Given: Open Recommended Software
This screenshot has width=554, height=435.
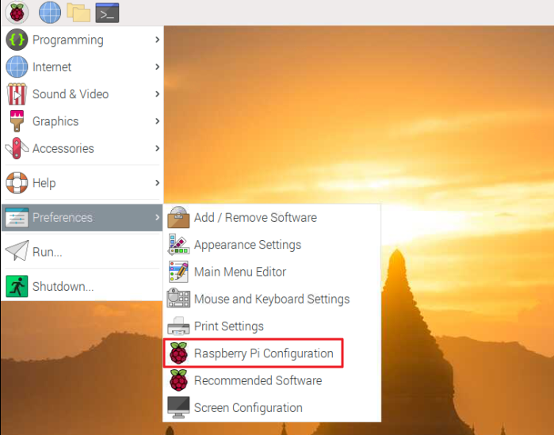Looking at the screenshot, I should point(272,380).
